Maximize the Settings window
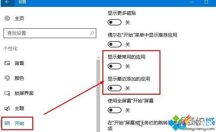Screen dimensions: 216x132 coord(206,2)
